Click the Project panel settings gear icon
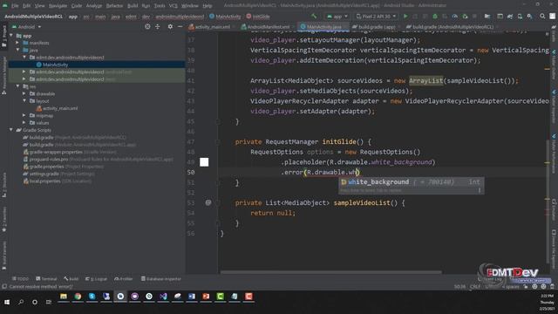This screenshot has width=558, height=314. click(170, 27)
